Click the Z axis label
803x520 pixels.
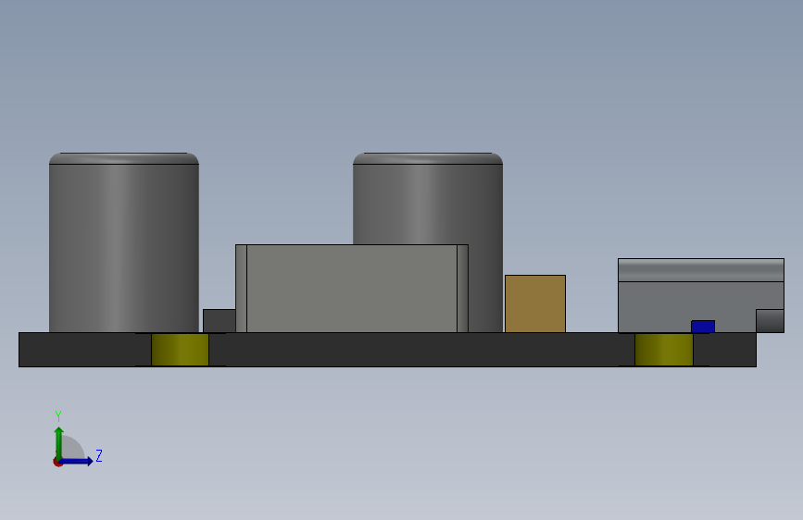[99, 455]
